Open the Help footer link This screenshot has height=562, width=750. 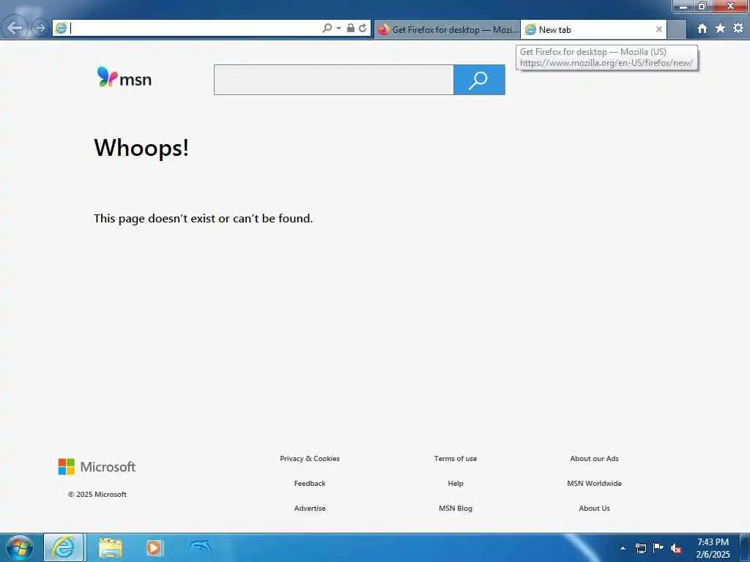pos(456,483)
